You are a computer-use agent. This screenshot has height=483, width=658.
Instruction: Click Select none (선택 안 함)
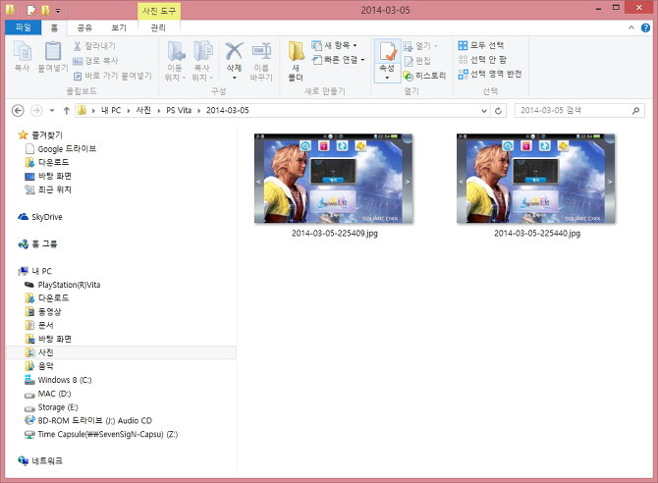point(482,60)
